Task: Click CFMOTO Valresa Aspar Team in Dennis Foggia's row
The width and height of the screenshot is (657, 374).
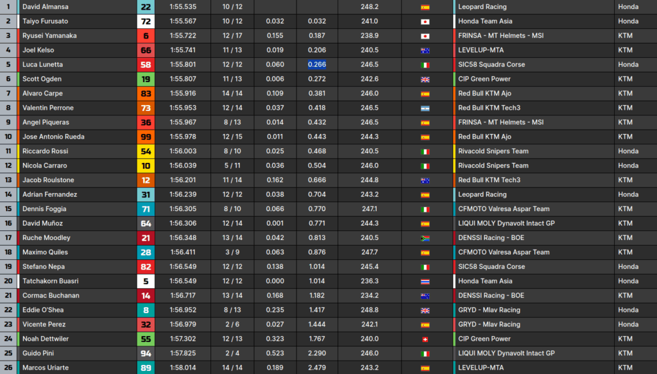Action: tap(504, 208)
